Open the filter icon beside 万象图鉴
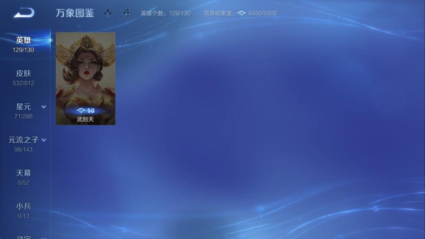 [x=108, y=13]
